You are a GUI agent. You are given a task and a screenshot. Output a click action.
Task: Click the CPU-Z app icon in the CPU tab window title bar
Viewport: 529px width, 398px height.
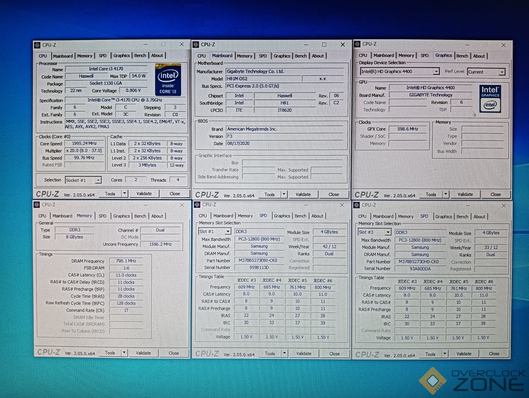[38, 45]
